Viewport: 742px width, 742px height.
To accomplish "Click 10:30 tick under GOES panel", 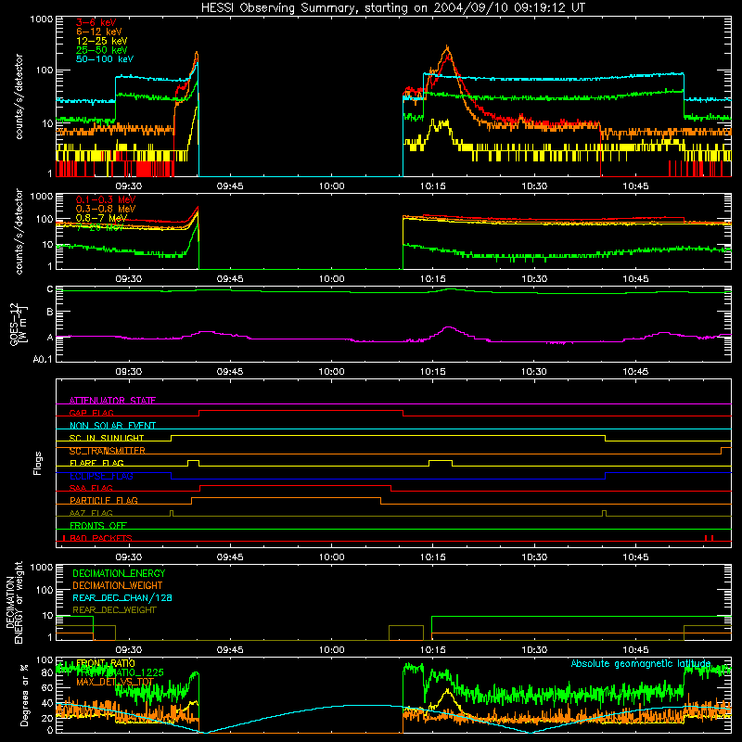I will click(534, 372).
